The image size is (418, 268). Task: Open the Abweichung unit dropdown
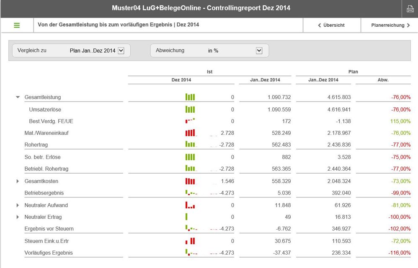259,51
